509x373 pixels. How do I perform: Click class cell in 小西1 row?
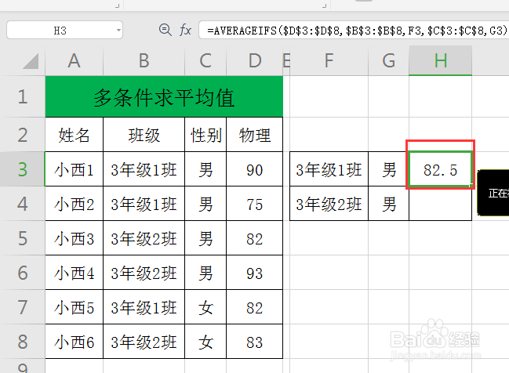point(144,169)
